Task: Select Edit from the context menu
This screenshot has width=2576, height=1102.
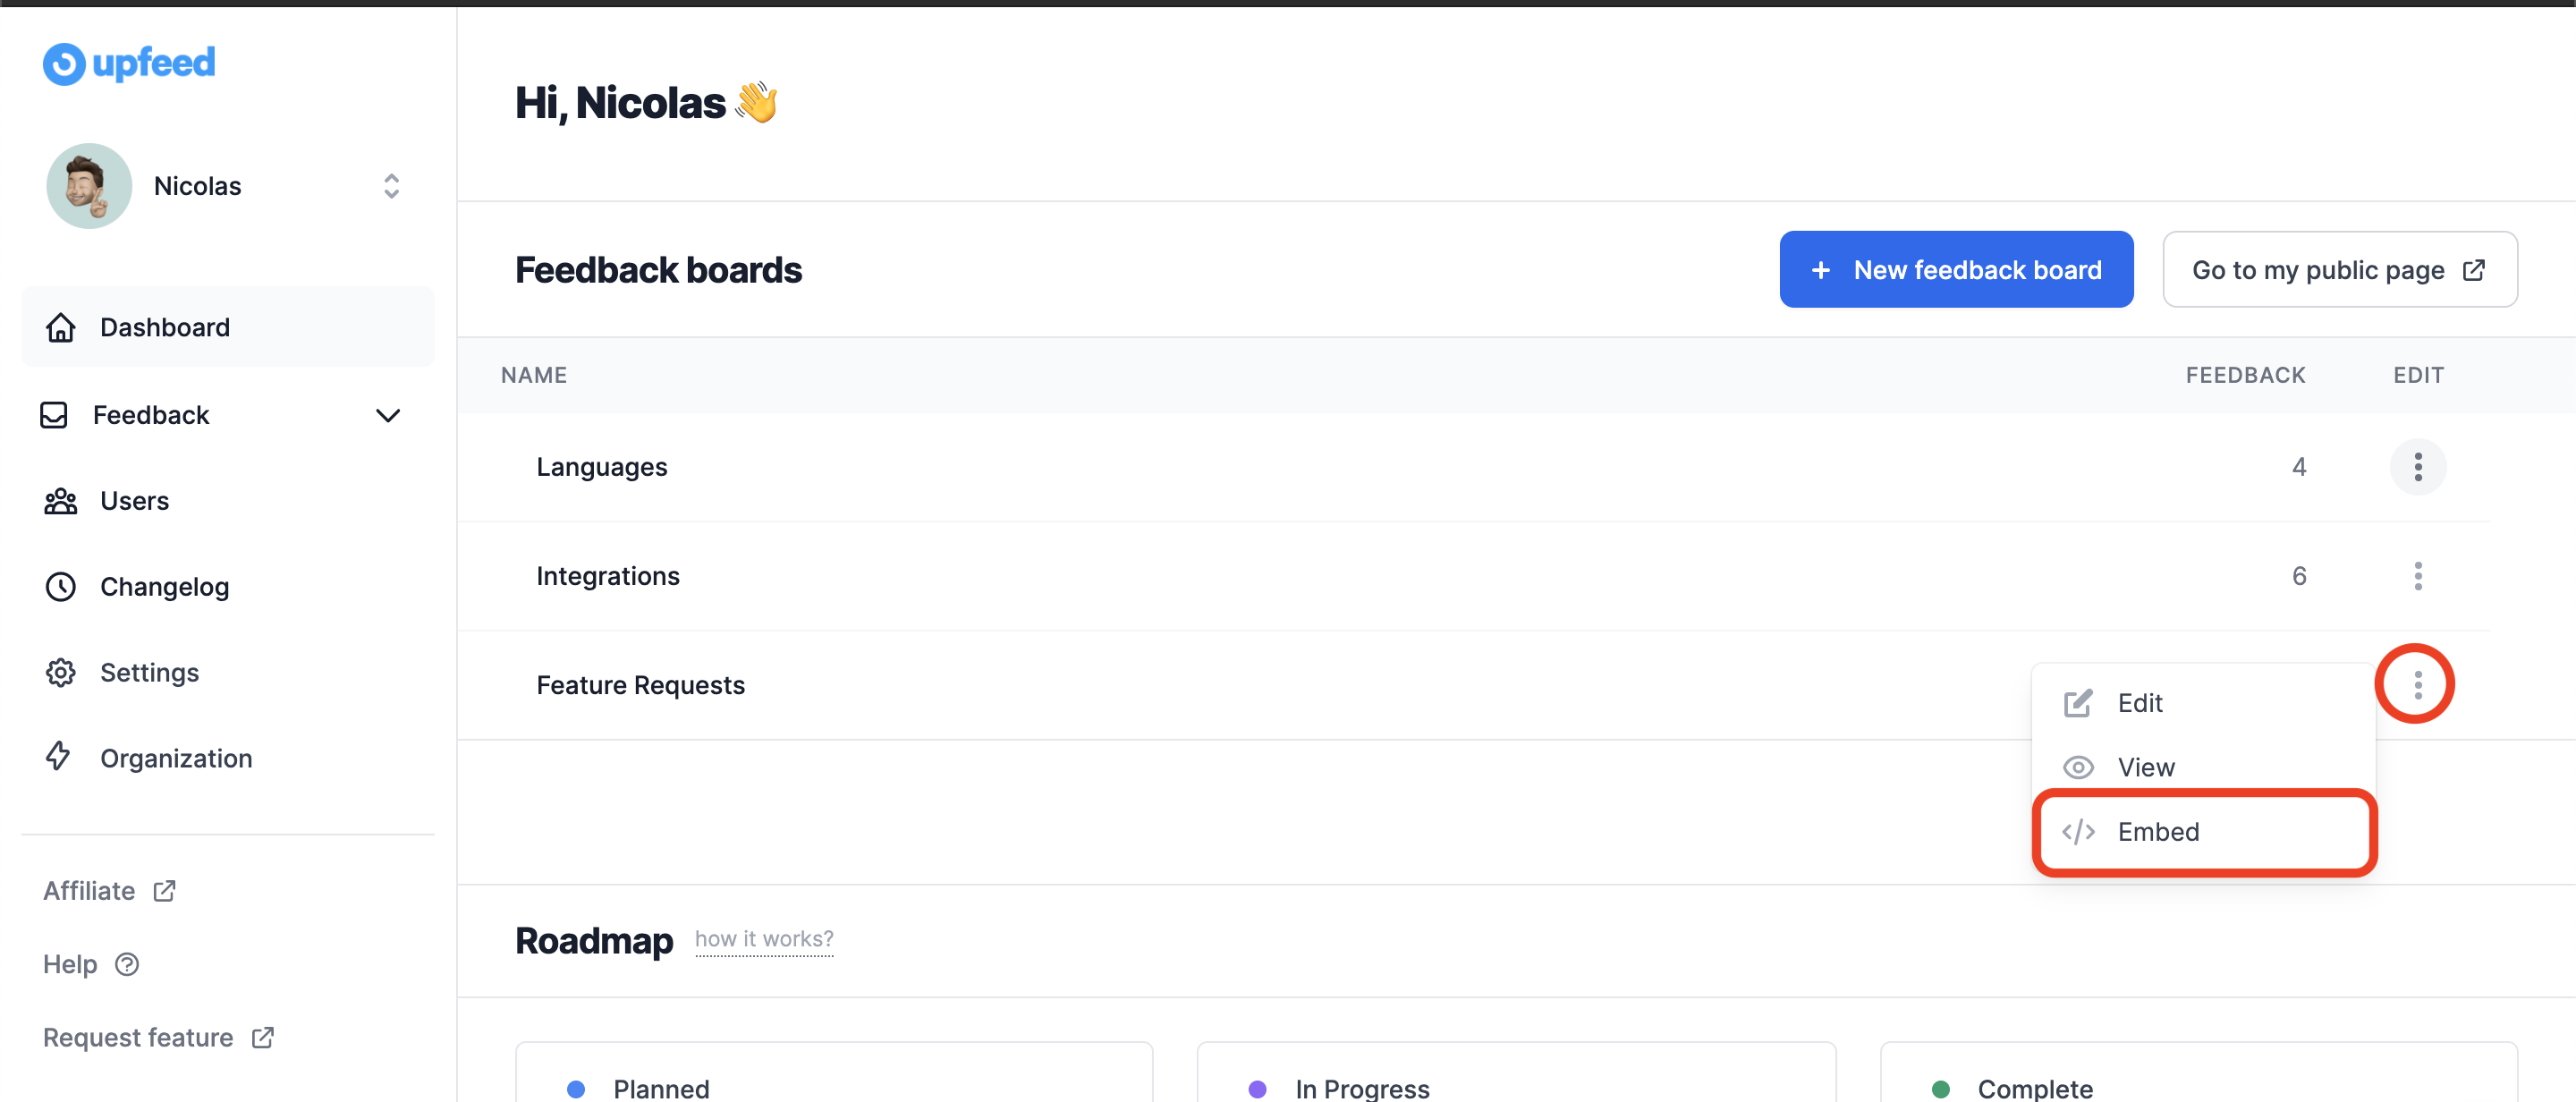Action: click(x=2139, y=703)
